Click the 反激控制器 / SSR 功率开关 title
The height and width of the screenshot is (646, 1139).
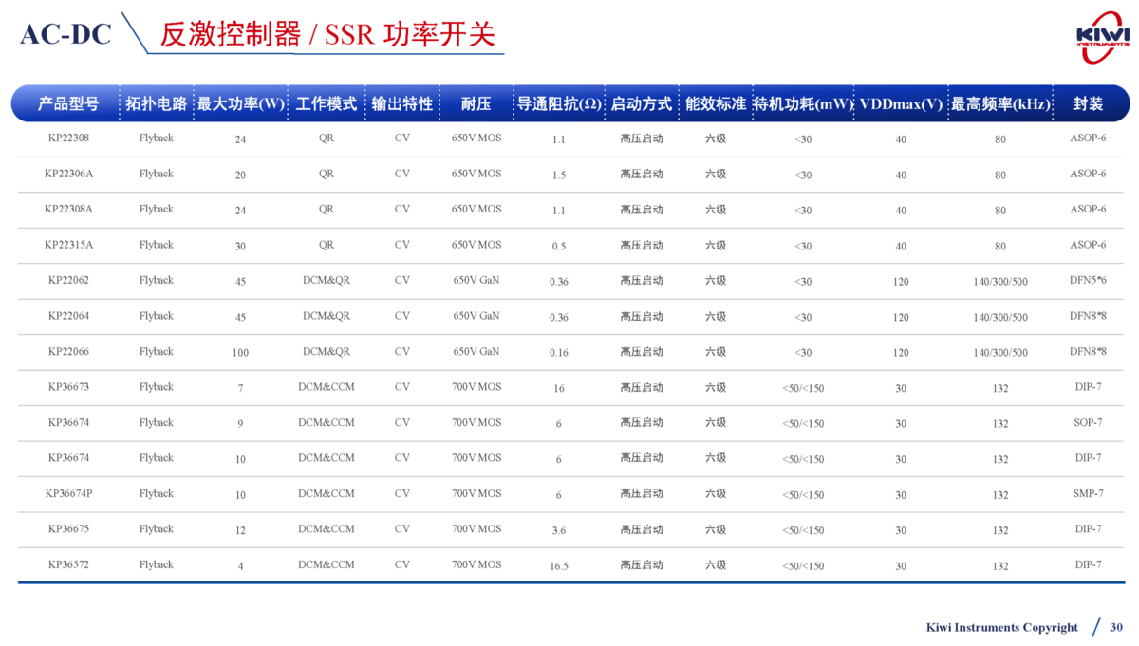click(327, 35)
